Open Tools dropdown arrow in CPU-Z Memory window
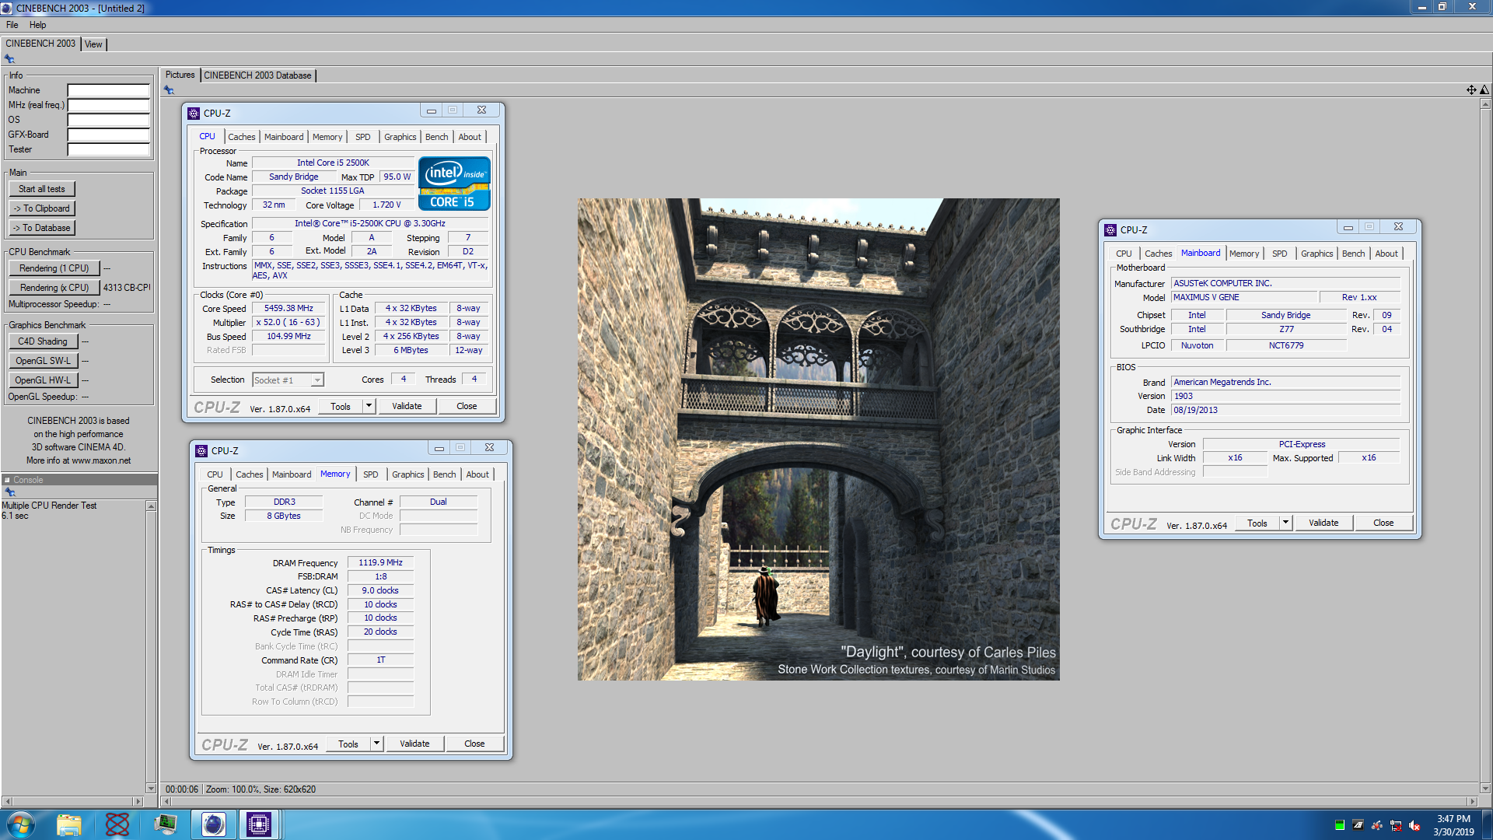The image size is (1493, 840). click(376, 744)
